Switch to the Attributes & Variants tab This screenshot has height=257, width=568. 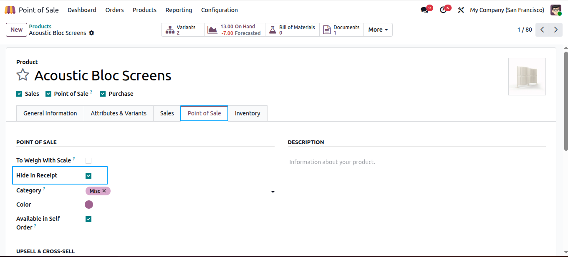(119, 113)
